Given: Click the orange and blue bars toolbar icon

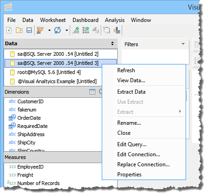Looking at the screenshot, I should coord(117,30).
